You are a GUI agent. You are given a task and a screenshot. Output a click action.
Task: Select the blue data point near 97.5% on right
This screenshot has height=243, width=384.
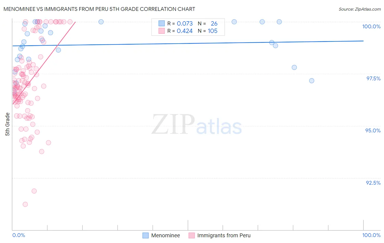pos(312,81)
